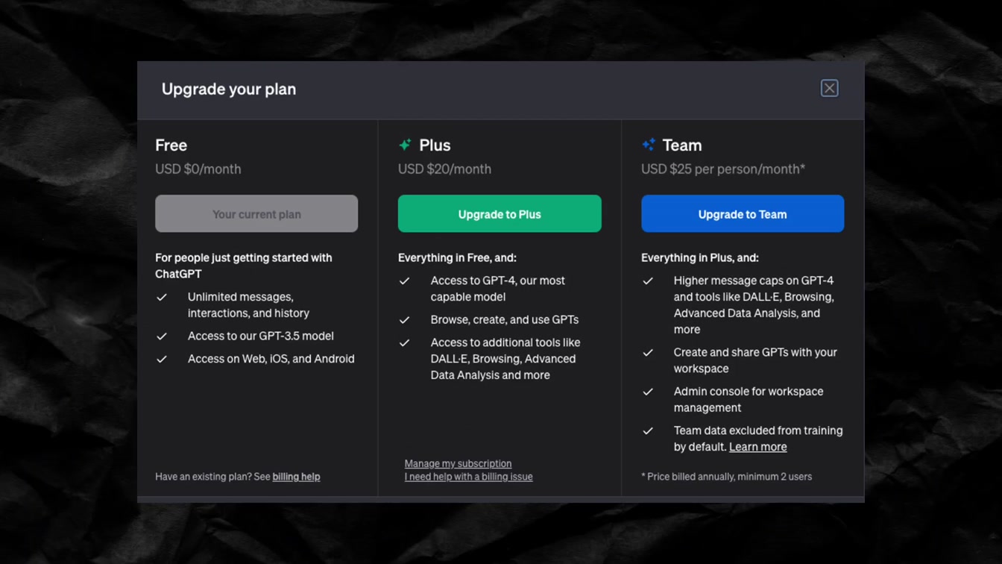This screenshot has height=564, width=1002.
Task: Click For people just getting started with ChatGPT
Action: coord(244,266)
